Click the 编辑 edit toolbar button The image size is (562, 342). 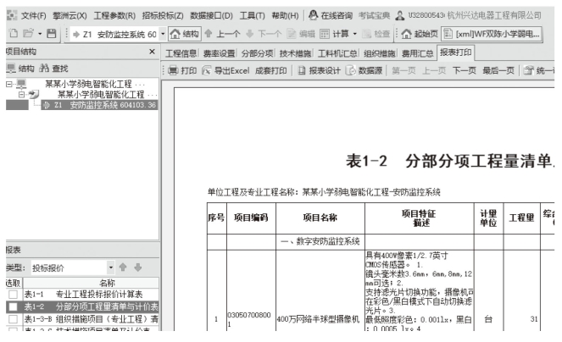coord(301,34)
